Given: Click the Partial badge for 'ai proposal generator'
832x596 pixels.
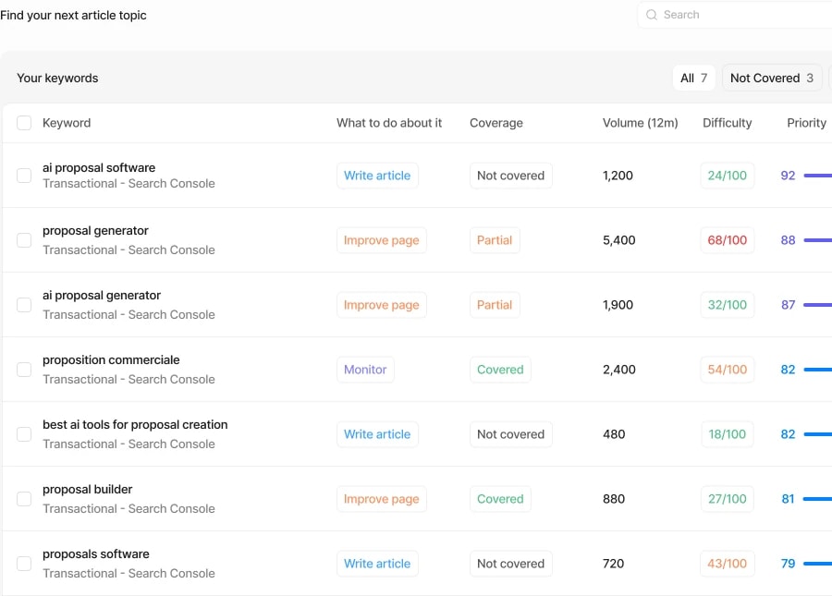Looking at the screenshot, I should (x=495, y=305).
